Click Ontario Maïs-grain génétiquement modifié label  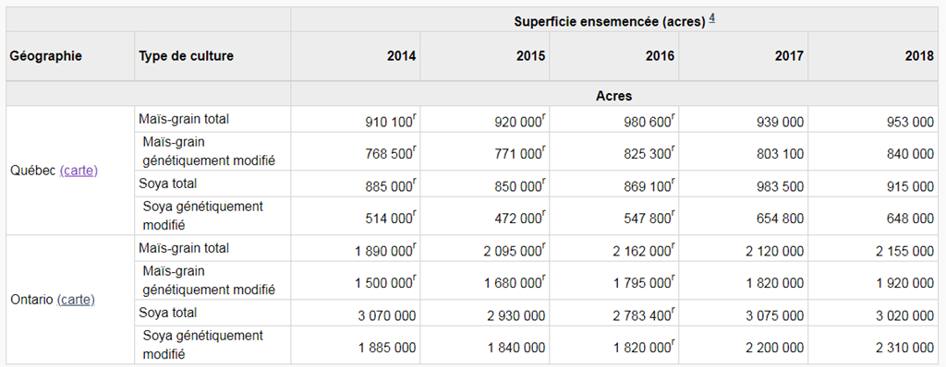point(209,281)
